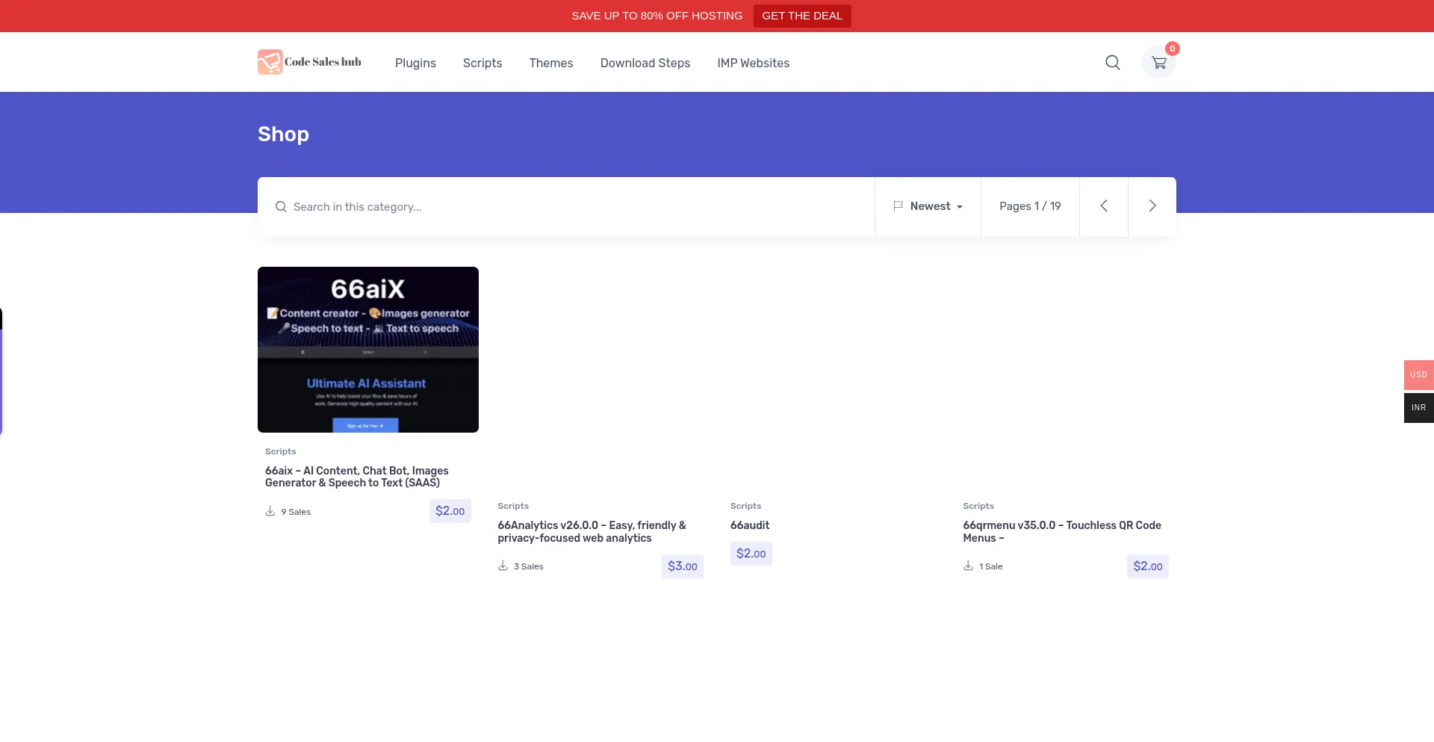
Task: Click the 66aiX product thumbnail
Action: 367,349
